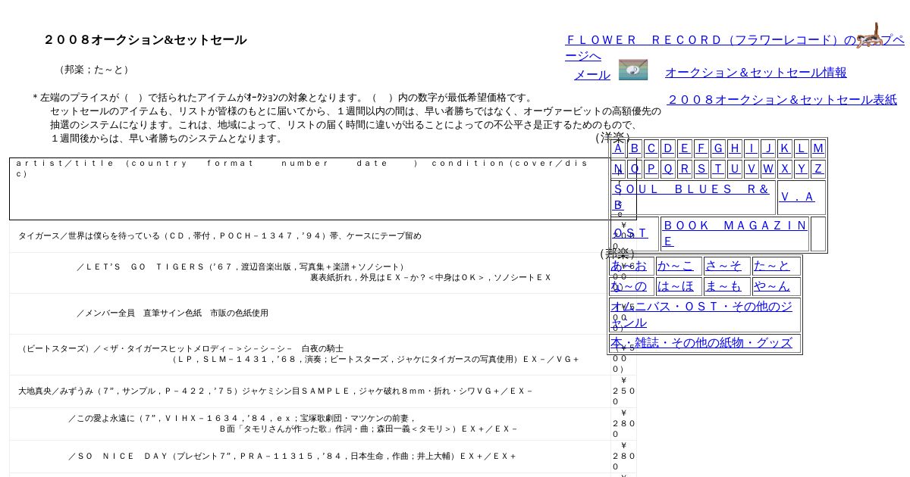Click the ビートスターズ 白夜の騎士 row

[309, 354]
